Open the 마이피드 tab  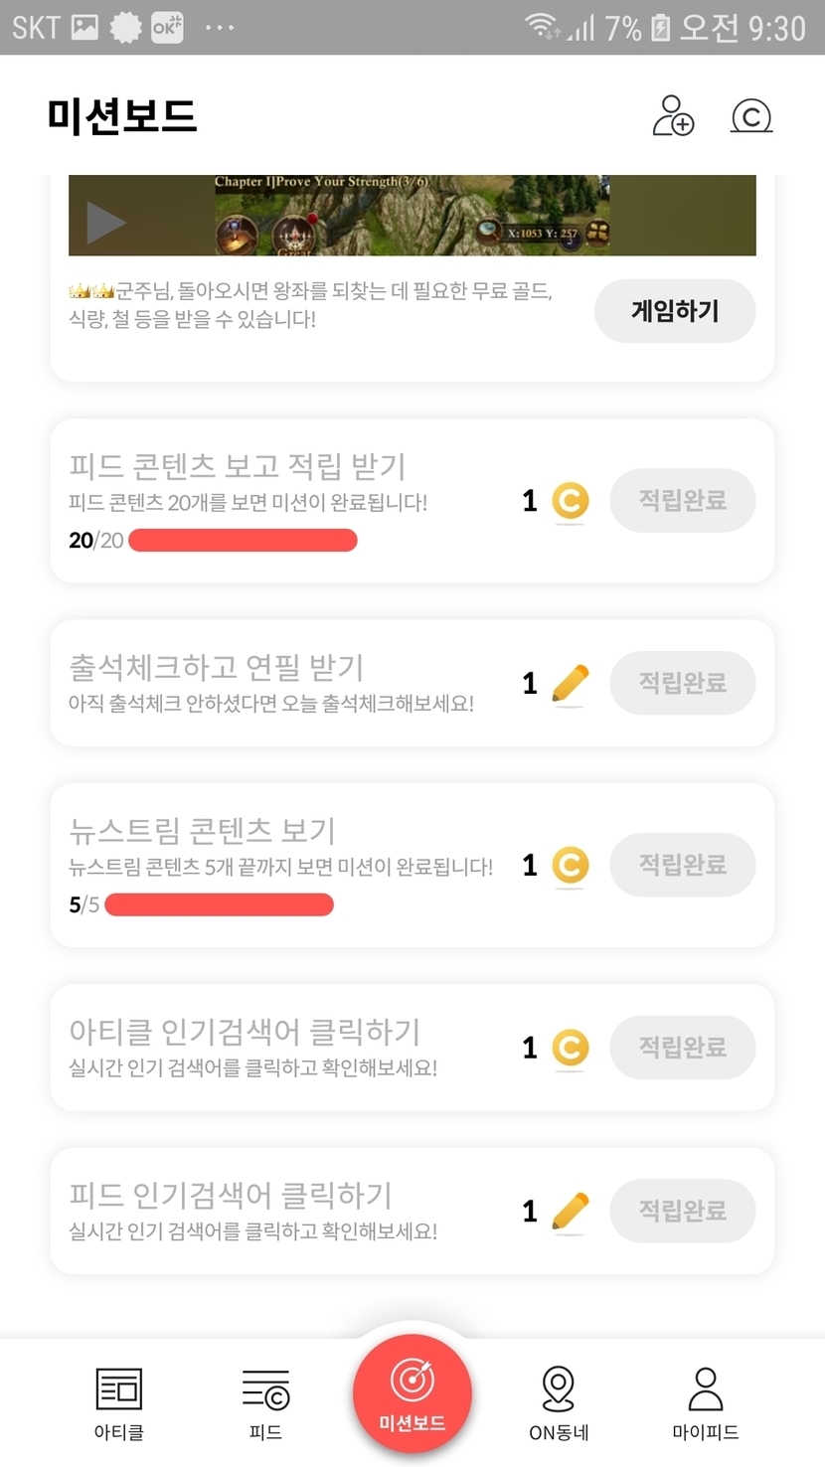coord(705,1403)
